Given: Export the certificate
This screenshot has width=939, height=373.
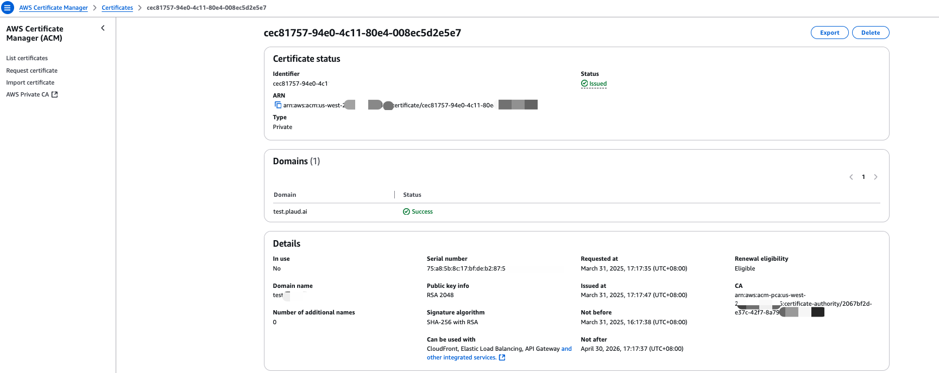Looking at the screenshot, I should [829, 33].
